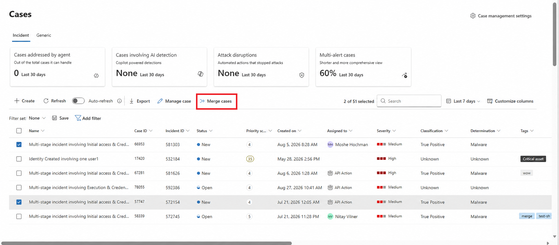Click the Create plus icon
The height and width of the screenshot is (245, 559).
click(17, 101)
